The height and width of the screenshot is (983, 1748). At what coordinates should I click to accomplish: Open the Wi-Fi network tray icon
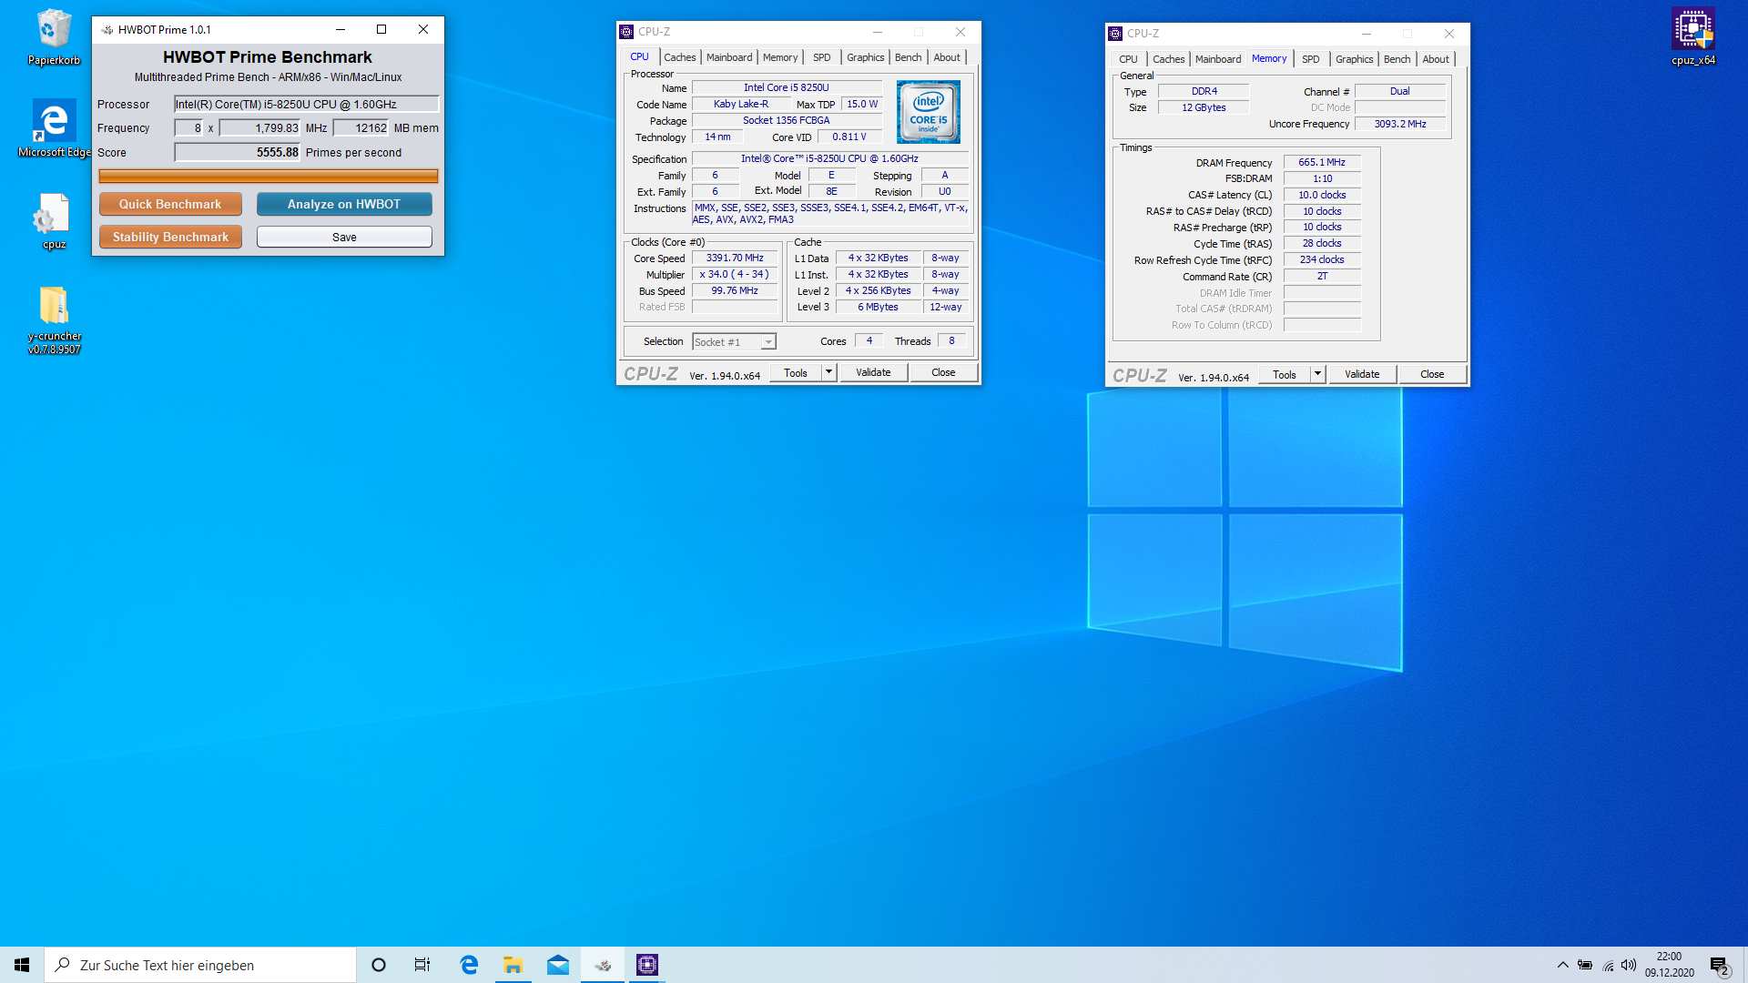coord(1608,965)
